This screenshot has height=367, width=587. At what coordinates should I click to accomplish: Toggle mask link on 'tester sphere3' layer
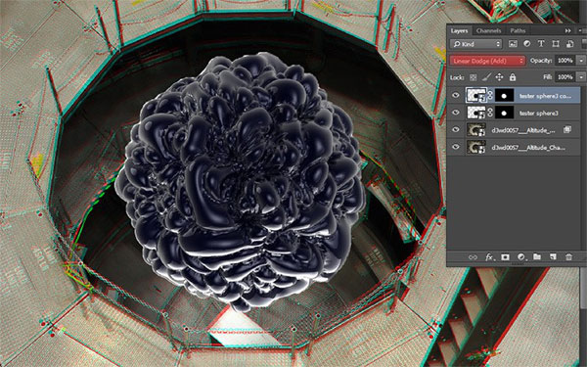click(x=490, y=113)
